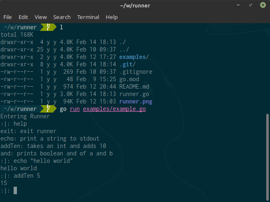
Task: Click the blinking cursor at the last prompt
Action: coord(15,190)
